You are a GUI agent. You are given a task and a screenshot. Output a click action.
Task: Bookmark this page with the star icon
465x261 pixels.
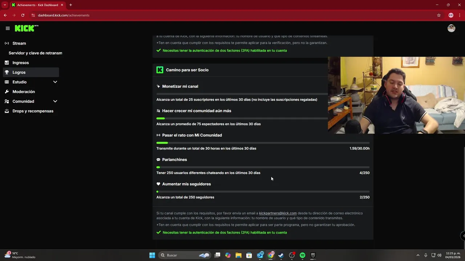click(439, 15)
